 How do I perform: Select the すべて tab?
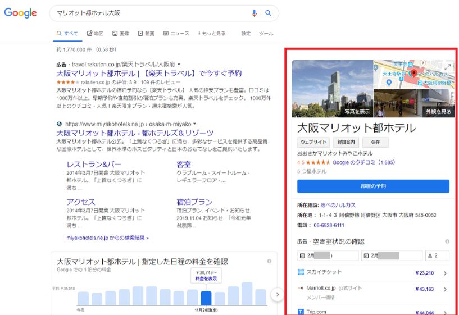[x=67, y=33]
